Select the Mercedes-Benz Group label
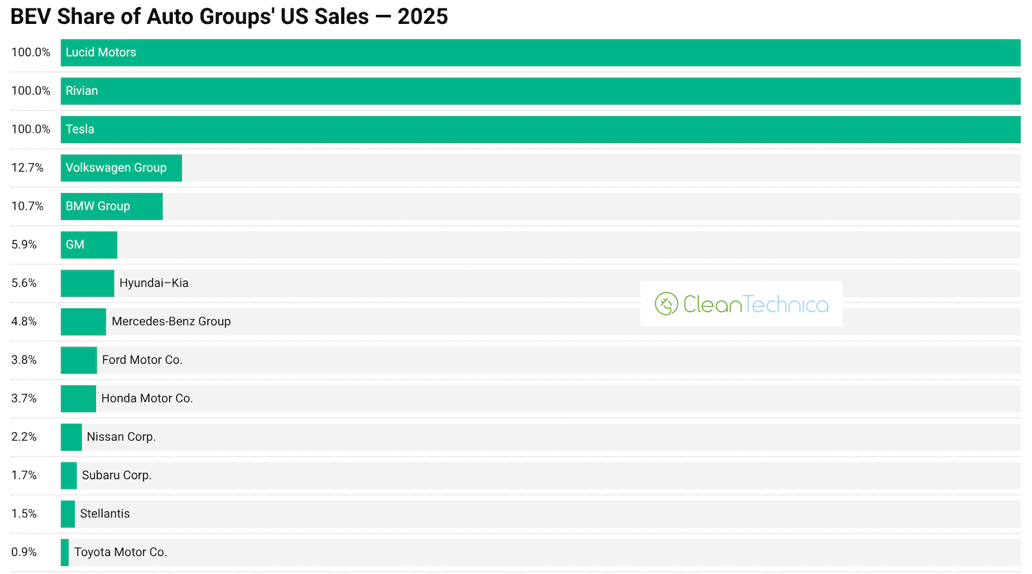 [171, 322]
